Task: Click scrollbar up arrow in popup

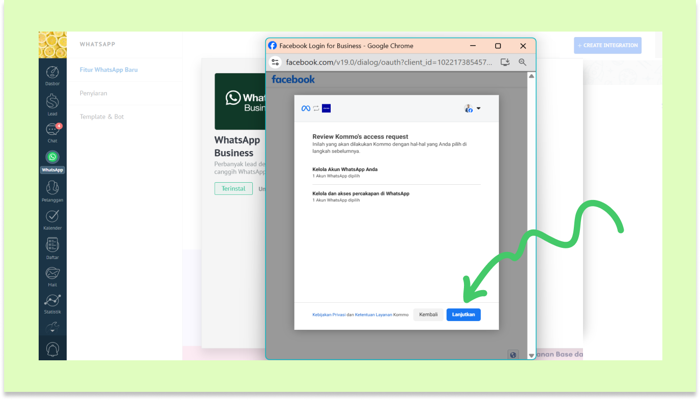Action: click(532, 76)
